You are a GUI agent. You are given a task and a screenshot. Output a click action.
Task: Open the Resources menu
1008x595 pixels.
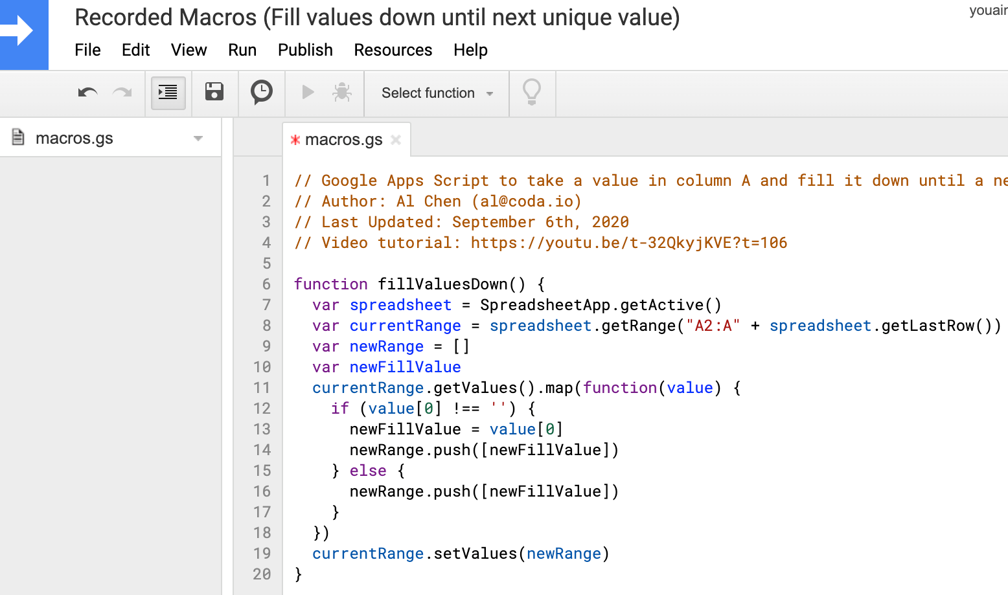pyautogui.click(x=393, y=50)
